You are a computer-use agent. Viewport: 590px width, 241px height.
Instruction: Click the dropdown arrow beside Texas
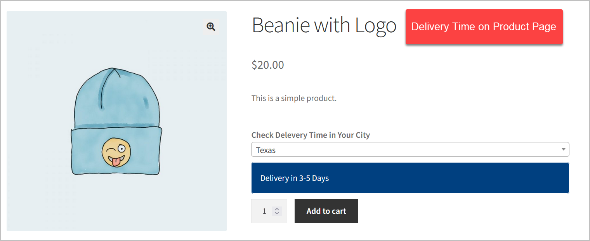point(563,149)
